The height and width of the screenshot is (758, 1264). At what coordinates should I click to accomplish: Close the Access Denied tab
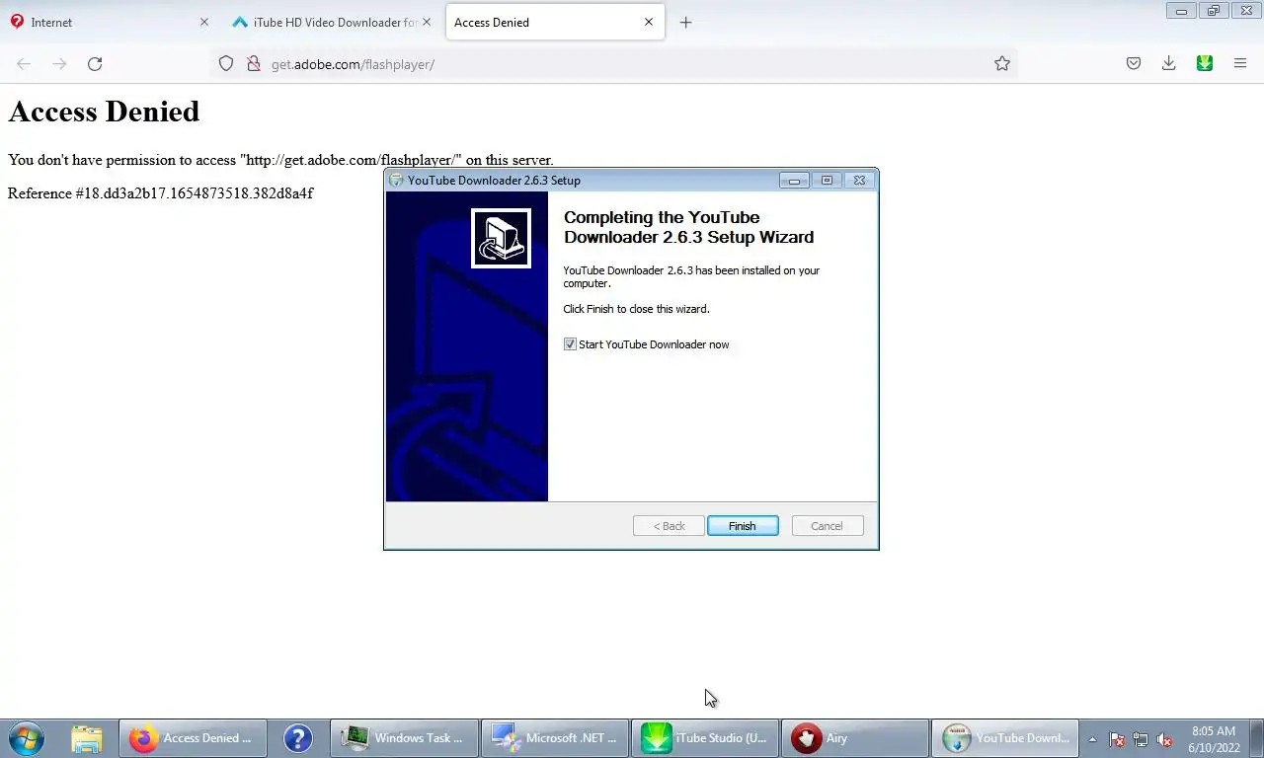[649, 22]
